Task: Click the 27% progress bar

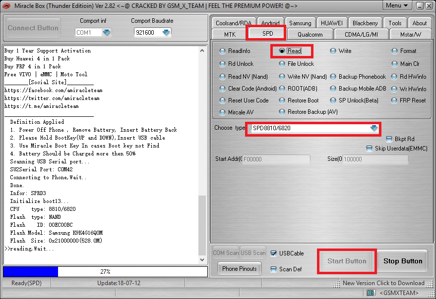Action: coord(105,272)
